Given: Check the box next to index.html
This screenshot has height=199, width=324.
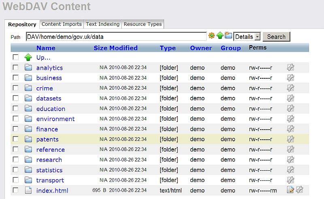Looking at the screenshot, I should tap(15, 190).
